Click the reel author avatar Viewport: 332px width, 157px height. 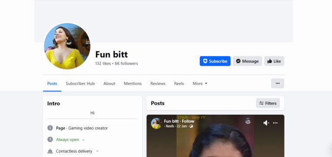click(x=156, y=123)
